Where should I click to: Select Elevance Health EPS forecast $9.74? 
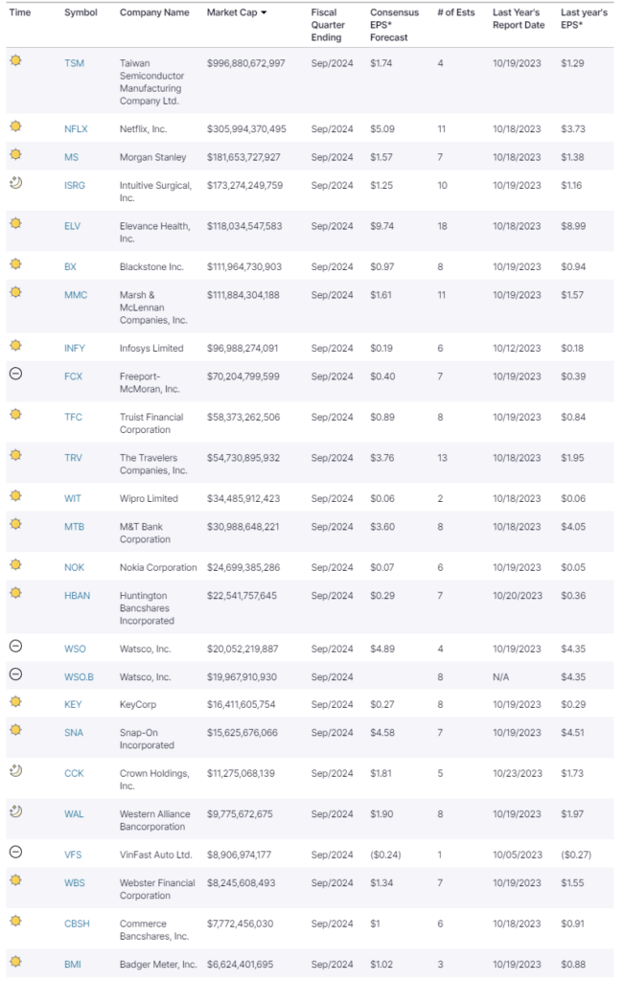click(381, 226)
